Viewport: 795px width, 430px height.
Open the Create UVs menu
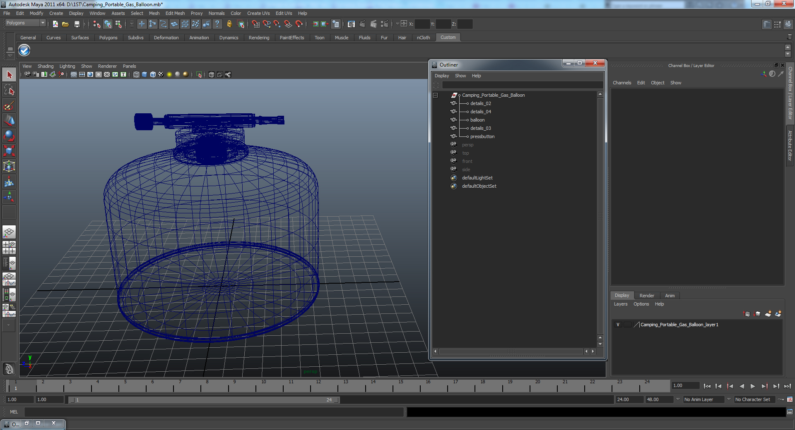point(258,13)
